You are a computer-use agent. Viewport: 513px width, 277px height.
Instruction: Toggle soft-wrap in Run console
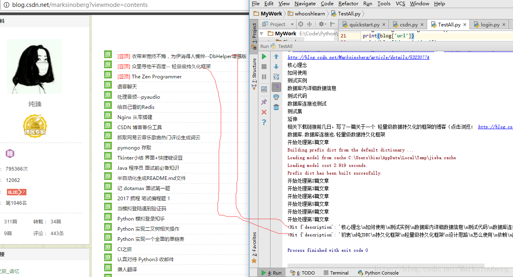[x=276, y=77]
